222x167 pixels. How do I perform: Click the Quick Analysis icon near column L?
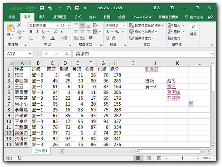pyautogui.click(x=191, y=104)
